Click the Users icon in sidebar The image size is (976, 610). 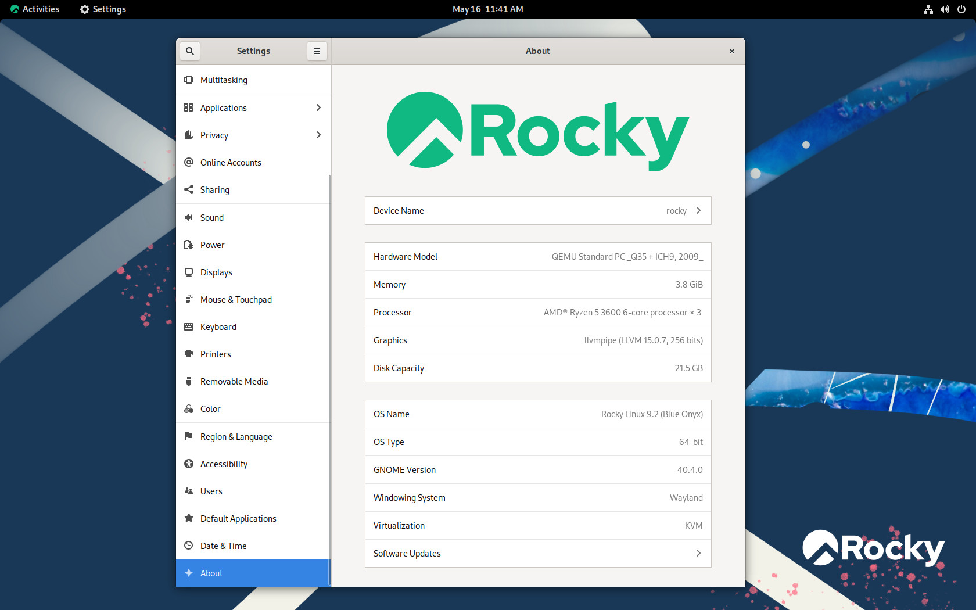click(188, 491)
